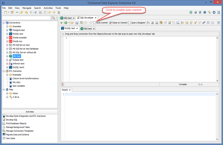223x145 pixels.
Task: Click the exit door icon at top right
Action: (219, 12)
